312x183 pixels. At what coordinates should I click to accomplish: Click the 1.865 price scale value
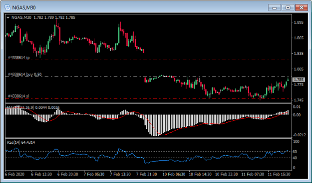tap(299, 38)
